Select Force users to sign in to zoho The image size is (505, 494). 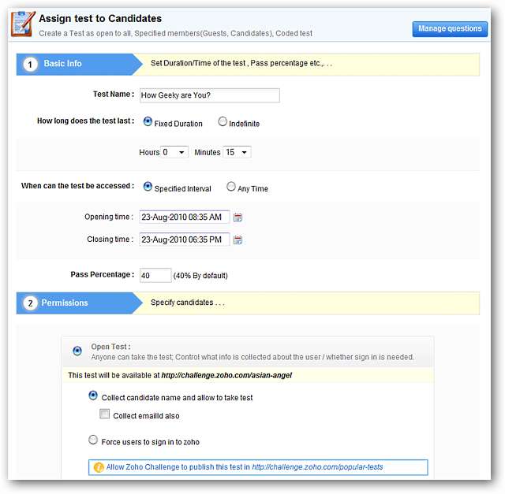point(94,440)
